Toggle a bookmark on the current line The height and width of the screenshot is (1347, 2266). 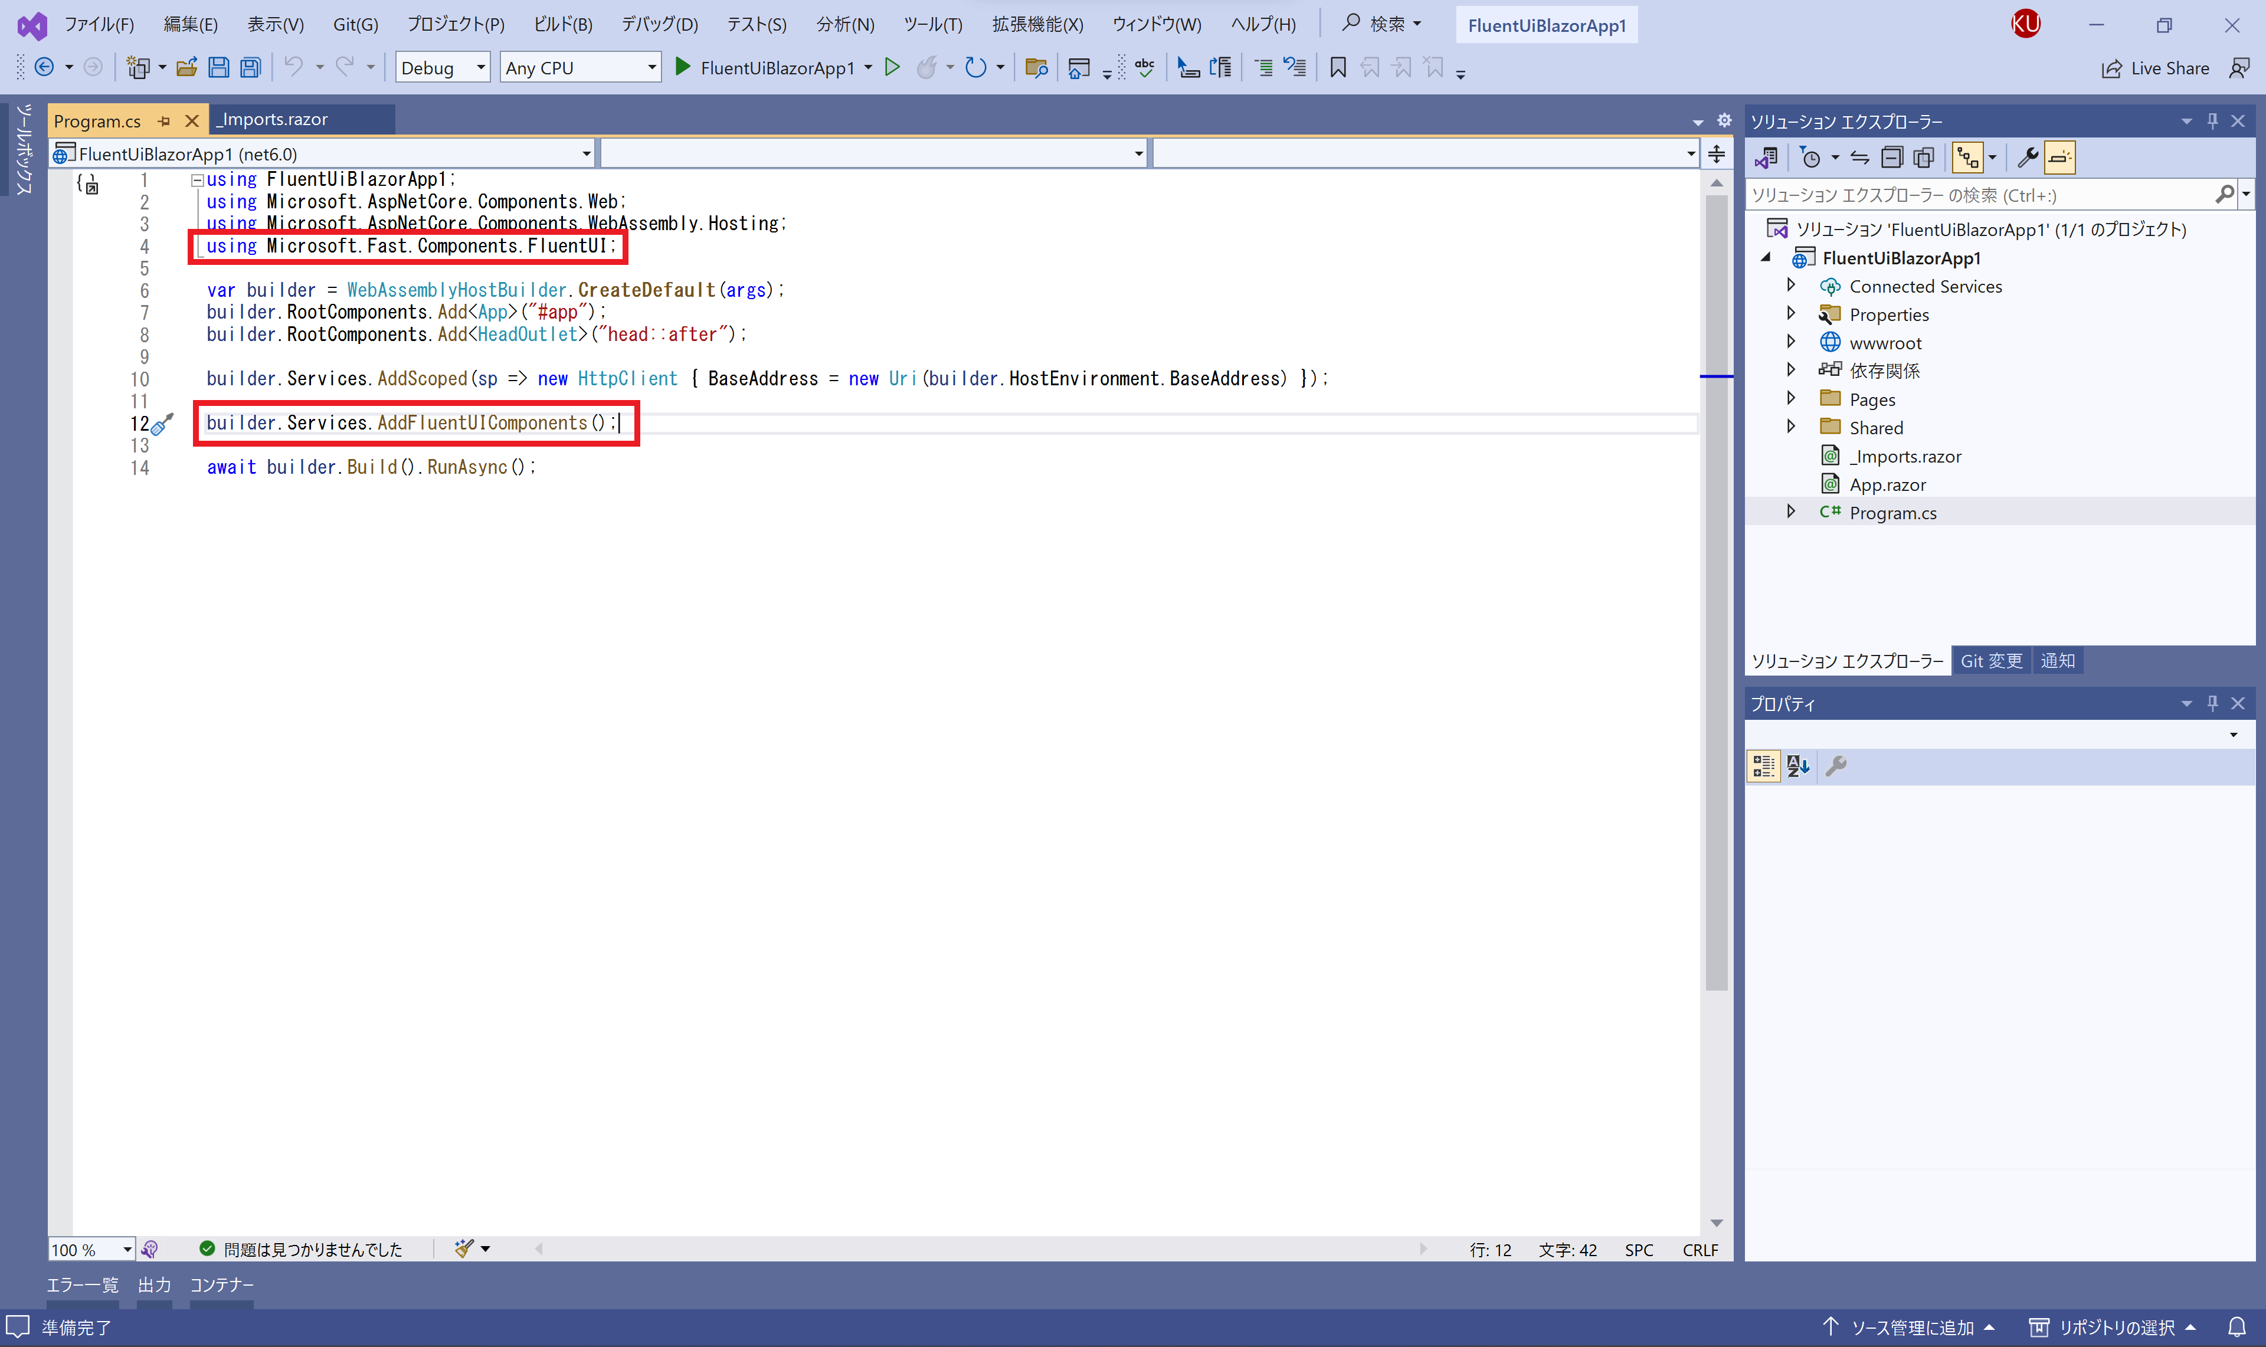(x=1337, y=67)
